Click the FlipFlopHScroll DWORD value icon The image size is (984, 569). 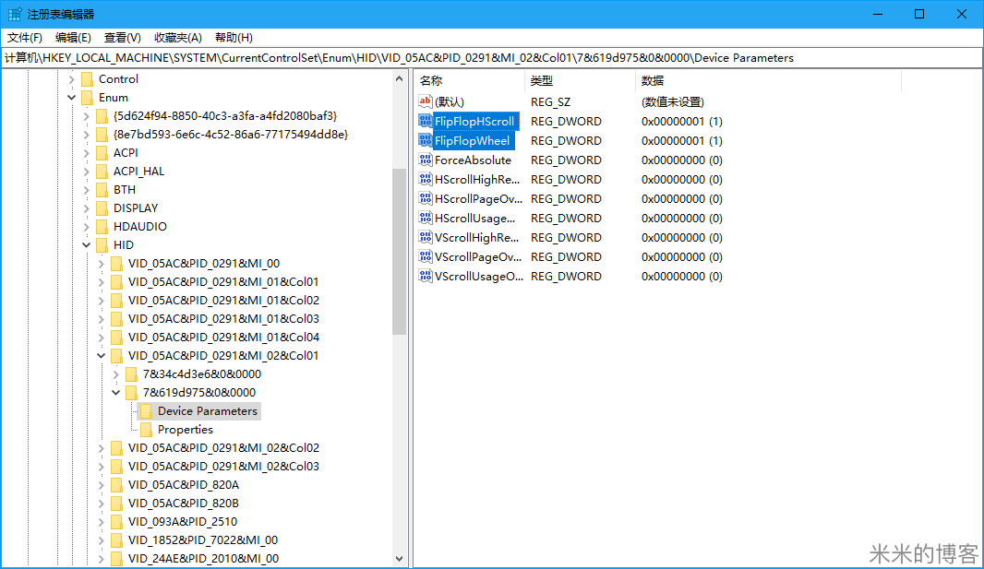(425, 122)
